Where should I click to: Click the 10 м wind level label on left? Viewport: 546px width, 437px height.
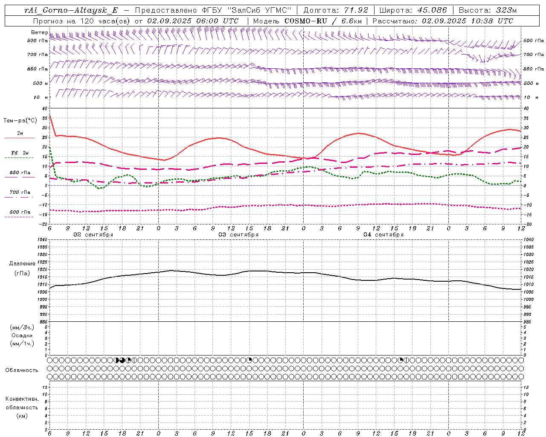click(x=41, y=97)
